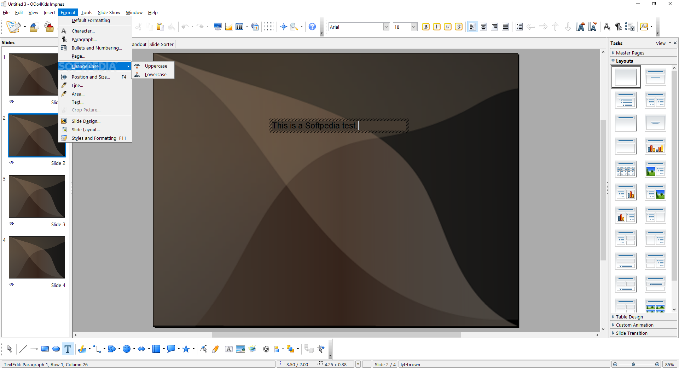679x368 pixels.
Task: Click zoom in plus button
Action: click(x=657, y=364)
